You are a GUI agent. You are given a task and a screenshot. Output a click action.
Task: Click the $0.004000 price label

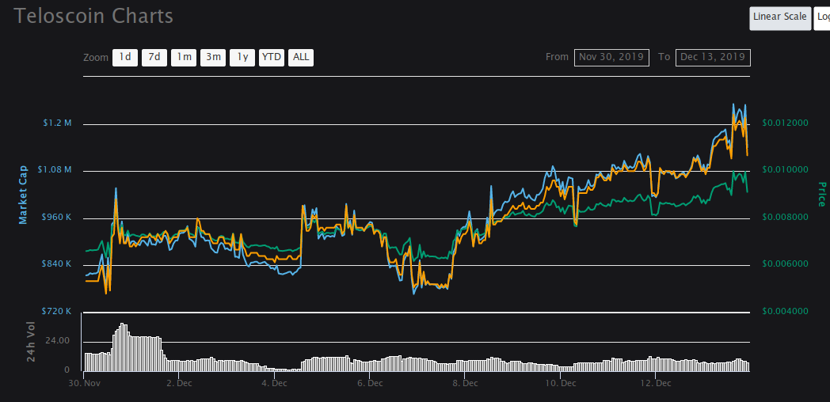785,311
